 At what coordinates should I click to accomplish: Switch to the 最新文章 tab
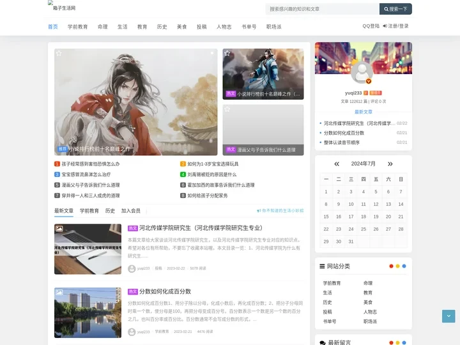tap(64, 211)
